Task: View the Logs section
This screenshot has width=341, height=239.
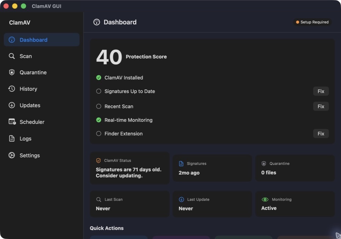Action: coord(42,138)
